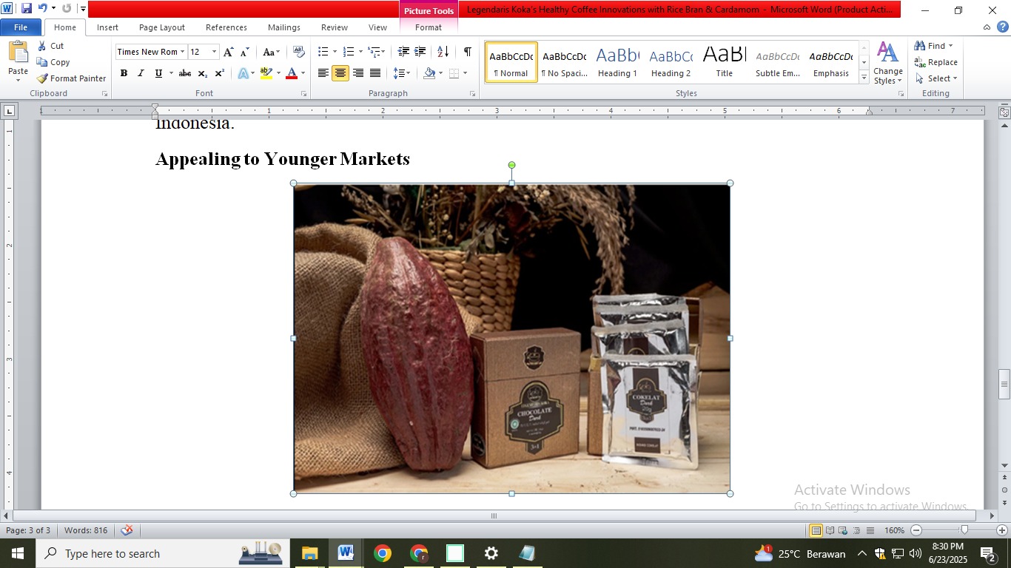
Task: Click the Paste clipboard icon
Action: (x=18, y=52)
